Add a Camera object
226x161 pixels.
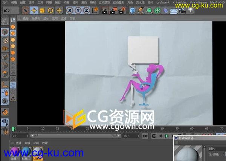coord(182,11)
